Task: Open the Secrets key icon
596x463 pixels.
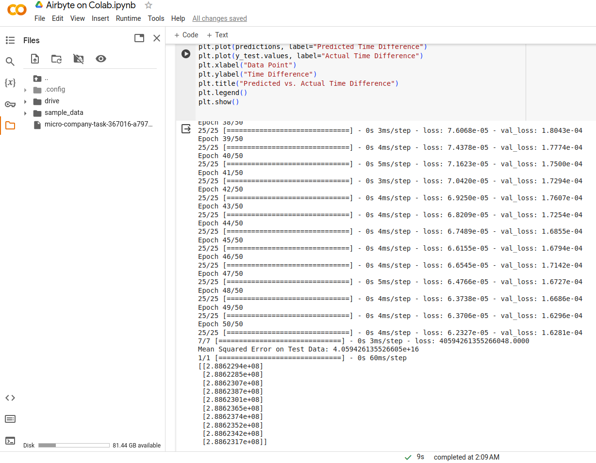Action: 10,104
